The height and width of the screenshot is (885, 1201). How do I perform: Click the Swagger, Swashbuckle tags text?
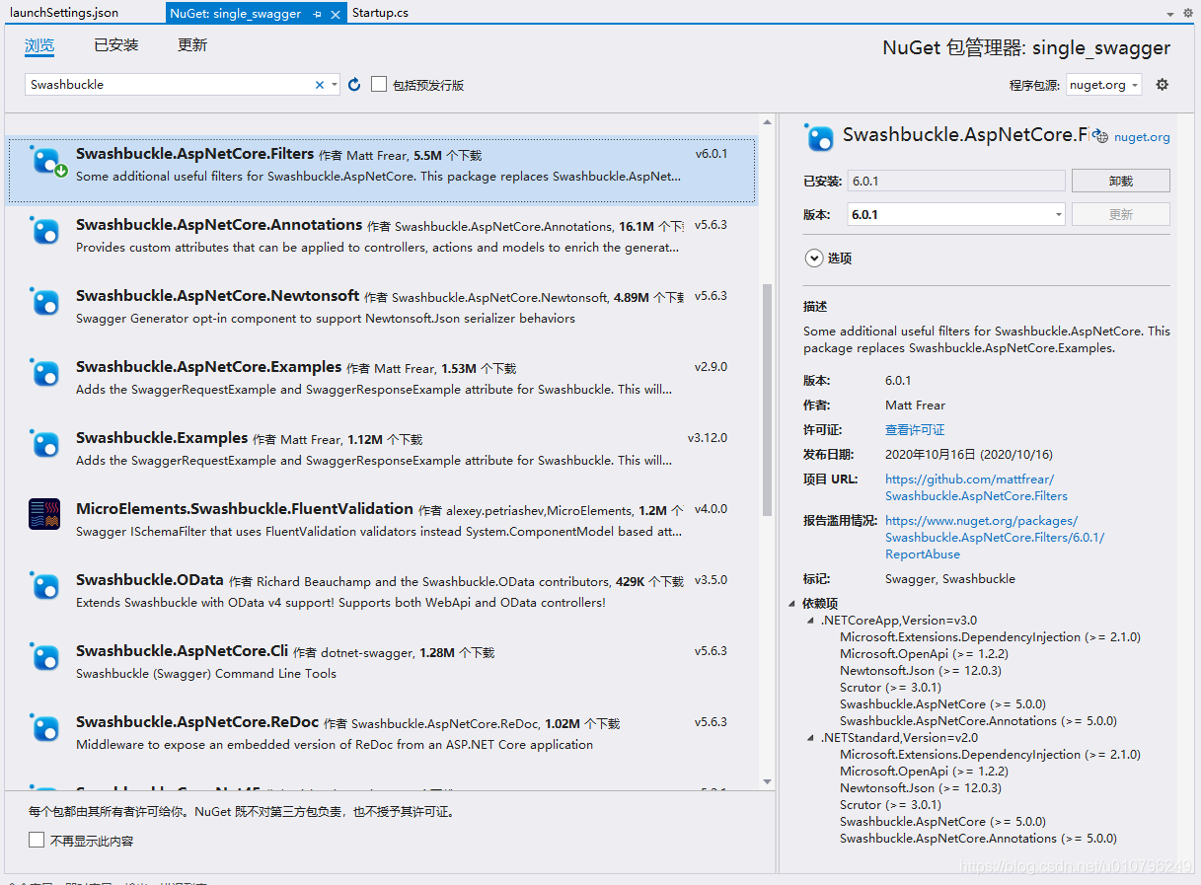tap(950, 579)
